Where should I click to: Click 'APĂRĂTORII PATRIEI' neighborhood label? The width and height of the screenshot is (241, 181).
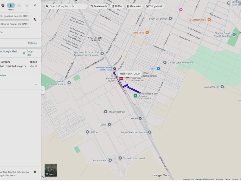point(95,39)
